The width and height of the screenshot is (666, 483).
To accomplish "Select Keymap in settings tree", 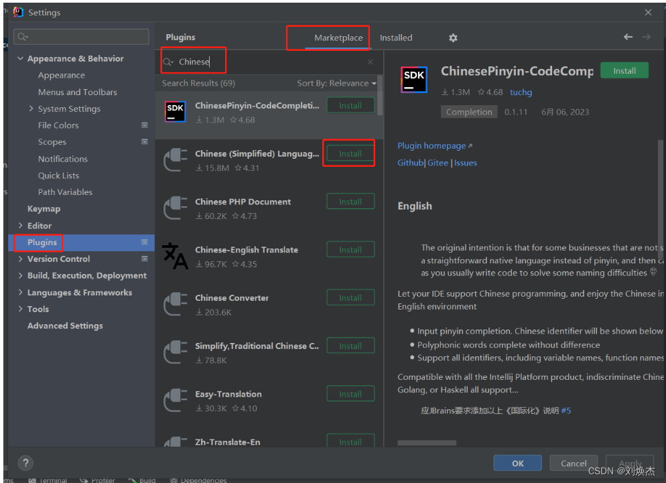I will [x=44, y=208].
